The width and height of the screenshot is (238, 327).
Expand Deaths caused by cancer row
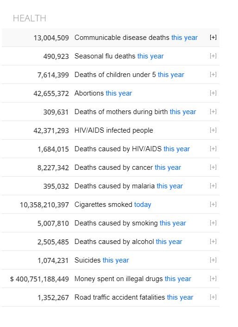(x=213, y=167)
